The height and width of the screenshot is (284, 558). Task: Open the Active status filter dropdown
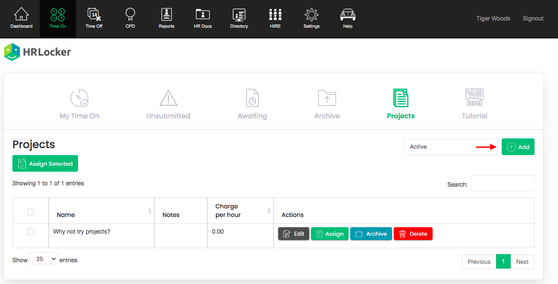(450, 146)
